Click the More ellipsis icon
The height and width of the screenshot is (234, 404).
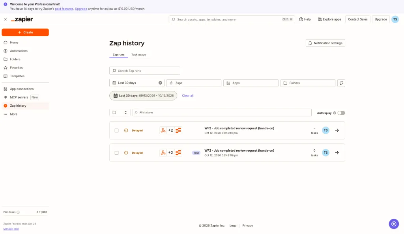tap(6, 114)
